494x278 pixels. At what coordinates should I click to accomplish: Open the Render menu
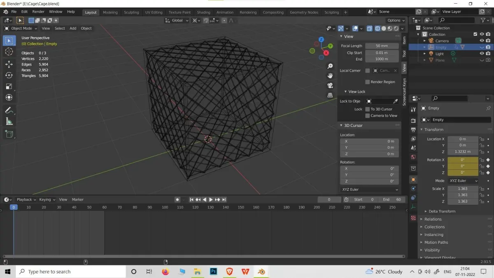tap(38, 12)
